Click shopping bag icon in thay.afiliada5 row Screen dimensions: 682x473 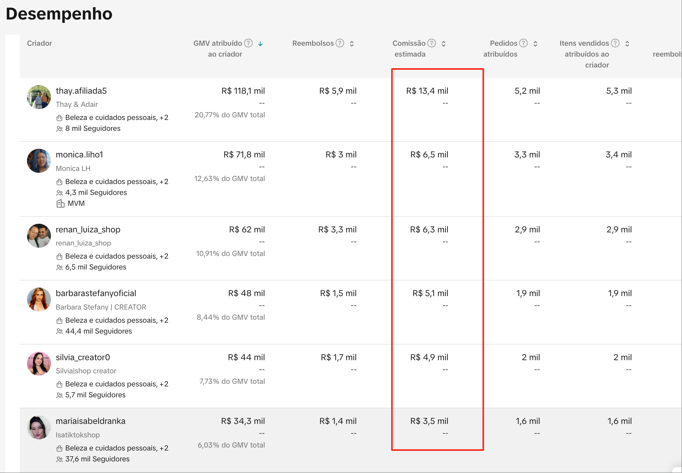[59, 118]
